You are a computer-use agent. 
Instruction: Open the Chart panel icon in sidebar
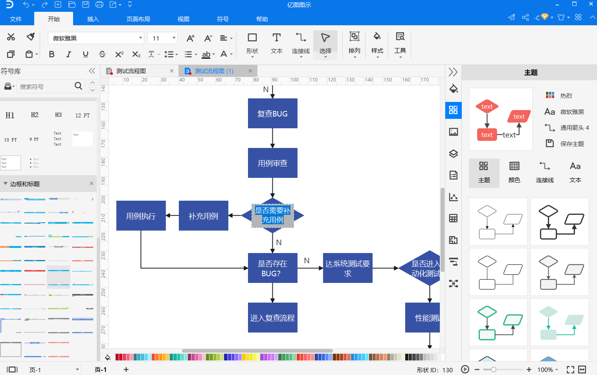tap(454, 197)
